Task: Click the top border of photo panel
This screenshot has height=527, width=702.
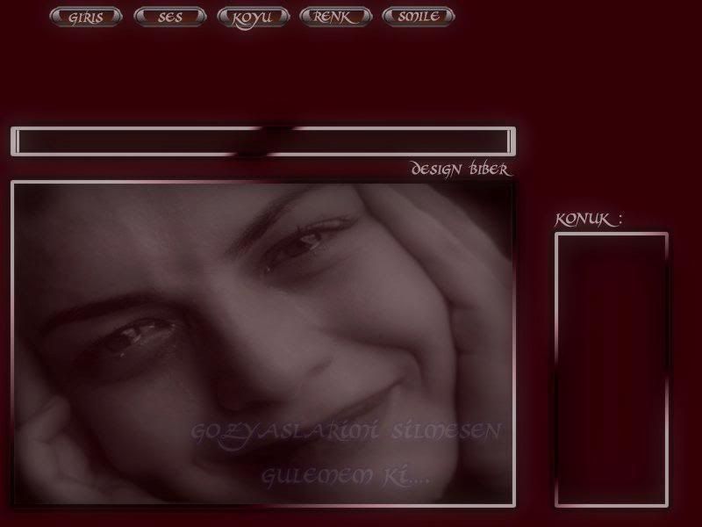Action: tap(263, 183)
